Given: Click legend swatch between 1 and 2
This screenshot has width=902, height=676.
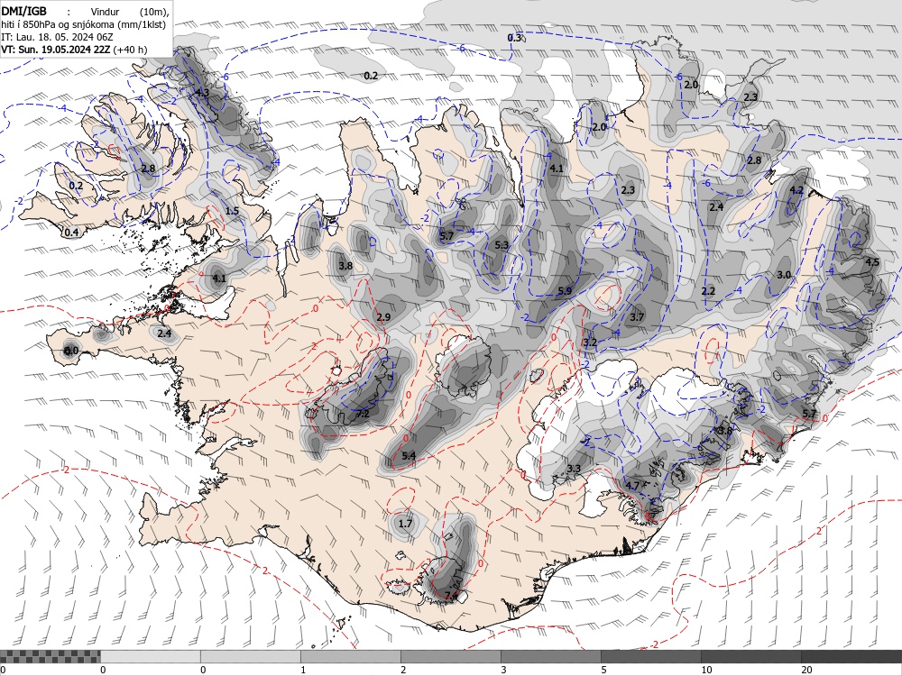Looking at the screenshot, I should pos(350,656).
